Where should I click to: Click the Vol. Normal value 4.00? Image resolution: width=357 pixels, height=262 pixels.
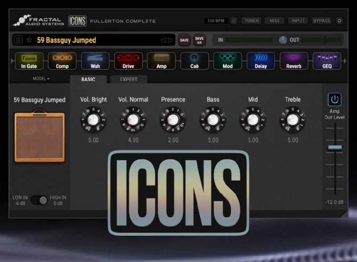[x=133, y=140]
